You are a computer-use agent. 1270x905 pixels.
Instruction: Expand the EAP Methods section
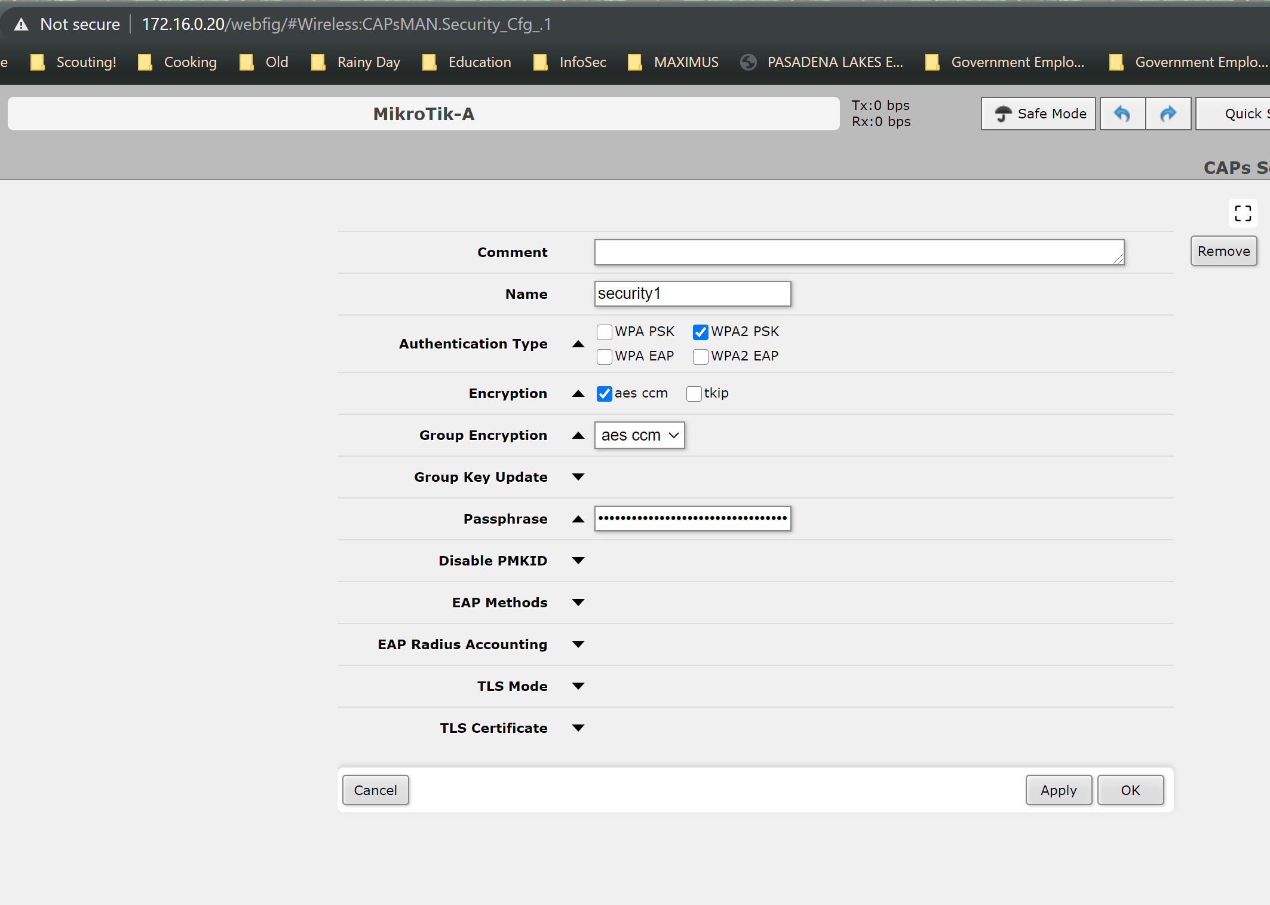[578, 603]
